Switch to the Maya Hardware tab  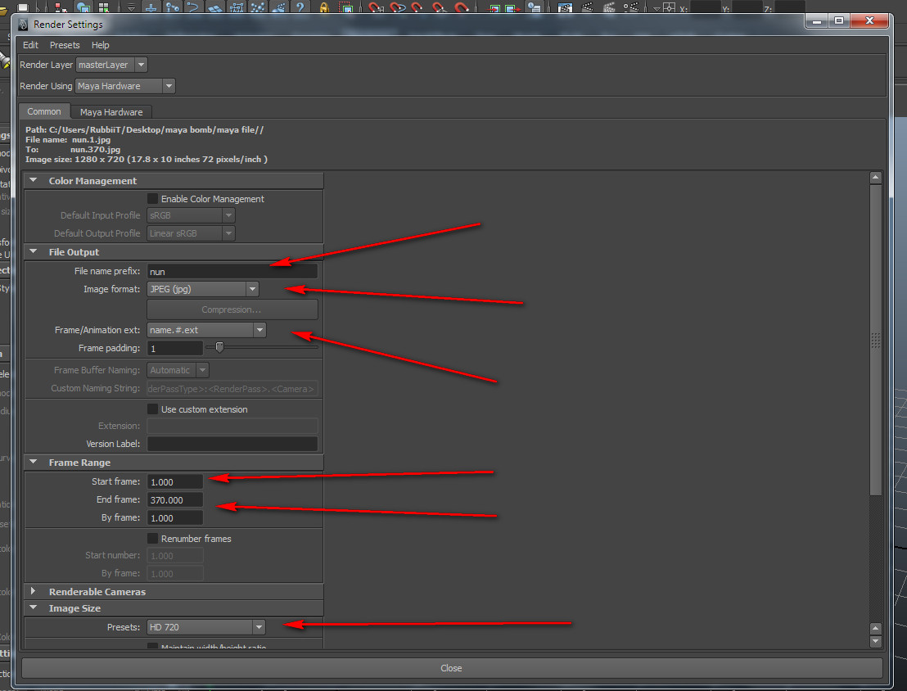pos(111,111)
